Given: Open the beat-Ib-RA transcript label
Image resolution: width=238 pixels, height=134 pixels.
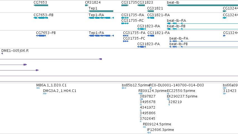Looking at the screenshot, I should [176, 20].
